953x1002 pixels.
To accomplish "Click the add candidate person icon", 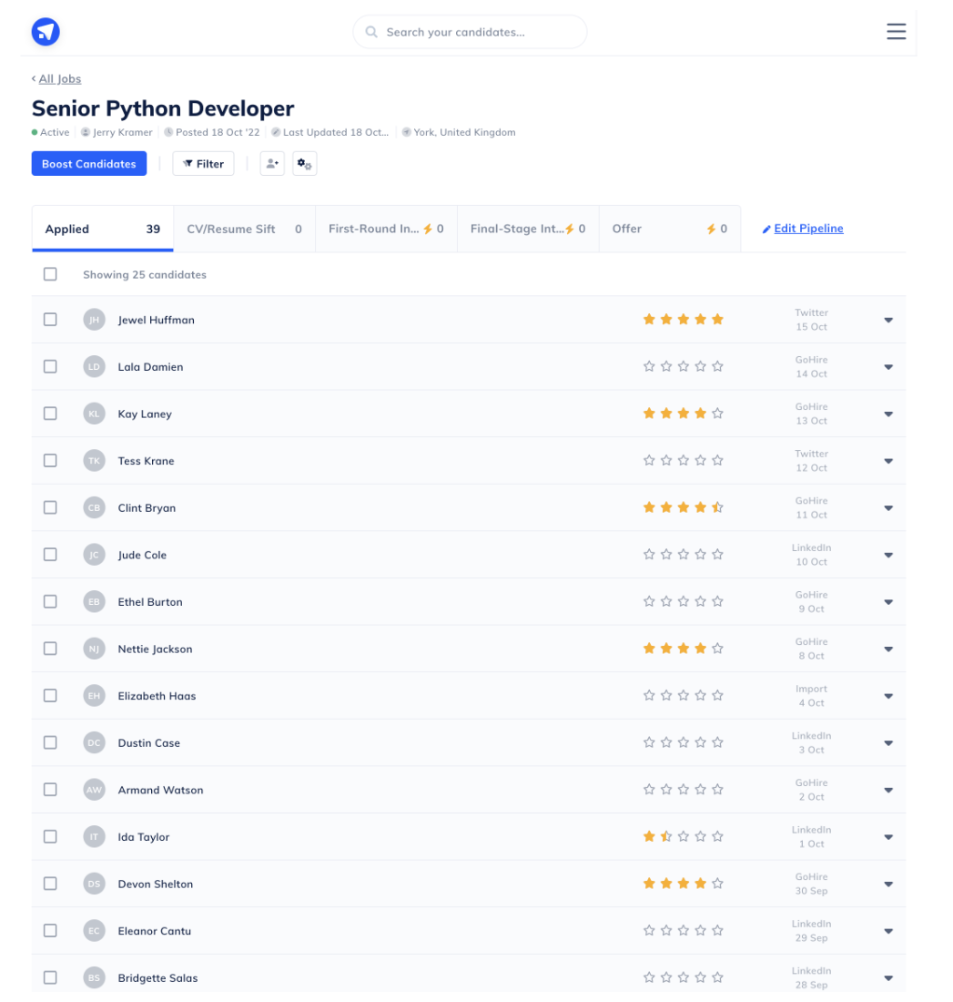I will [x=272, y=163].
